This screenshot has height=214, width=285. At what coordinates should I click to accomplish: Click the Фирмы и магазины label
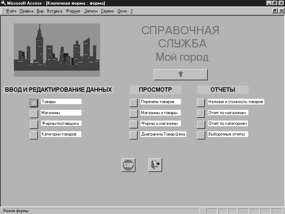pos(161,123)
